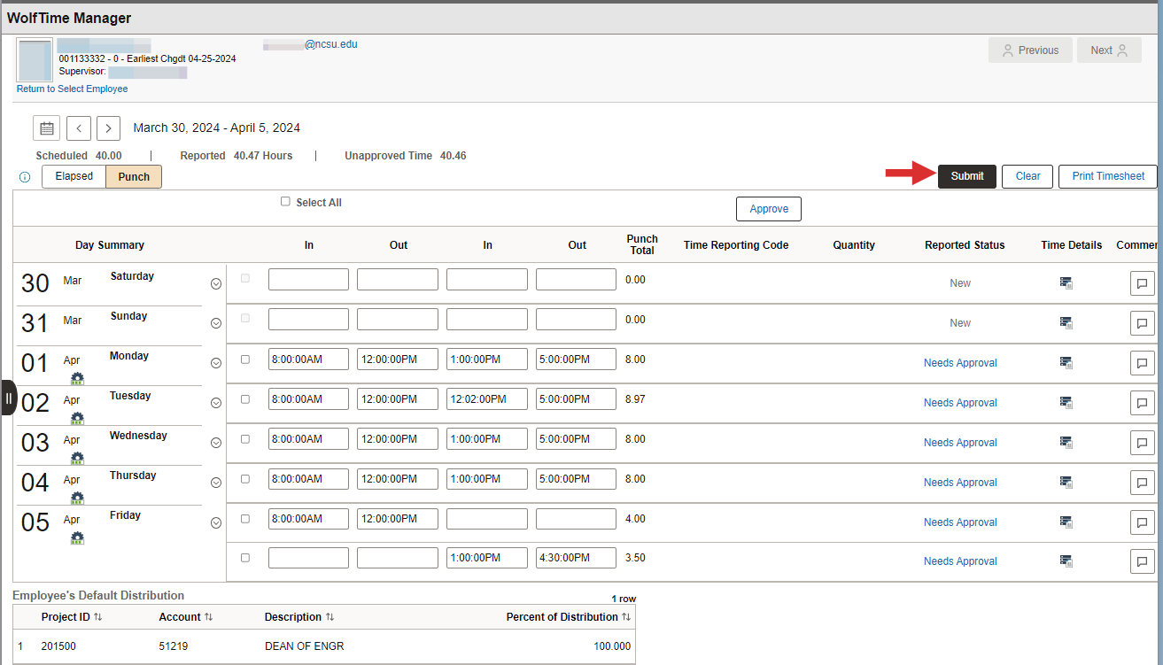Click Tuesday's 12:02:00PM In field
This screenshot has height=665, width=1163.
[x=487, y=399]
